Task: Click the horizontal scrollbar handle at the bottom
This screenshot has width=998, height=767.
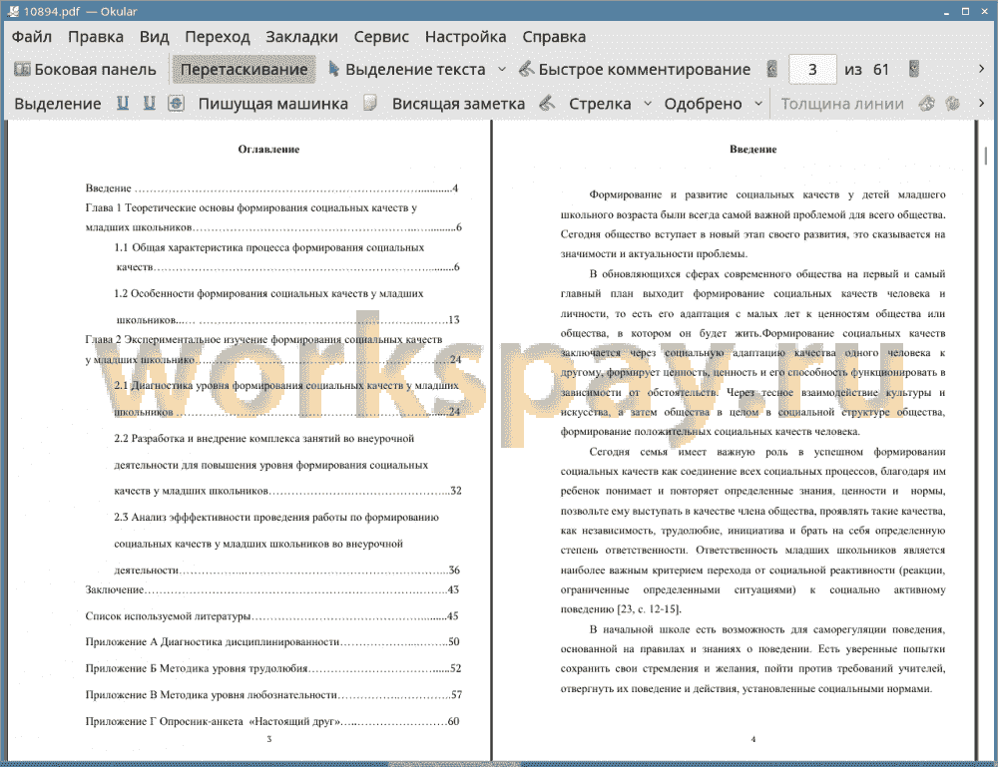Action: click(454, 763)
